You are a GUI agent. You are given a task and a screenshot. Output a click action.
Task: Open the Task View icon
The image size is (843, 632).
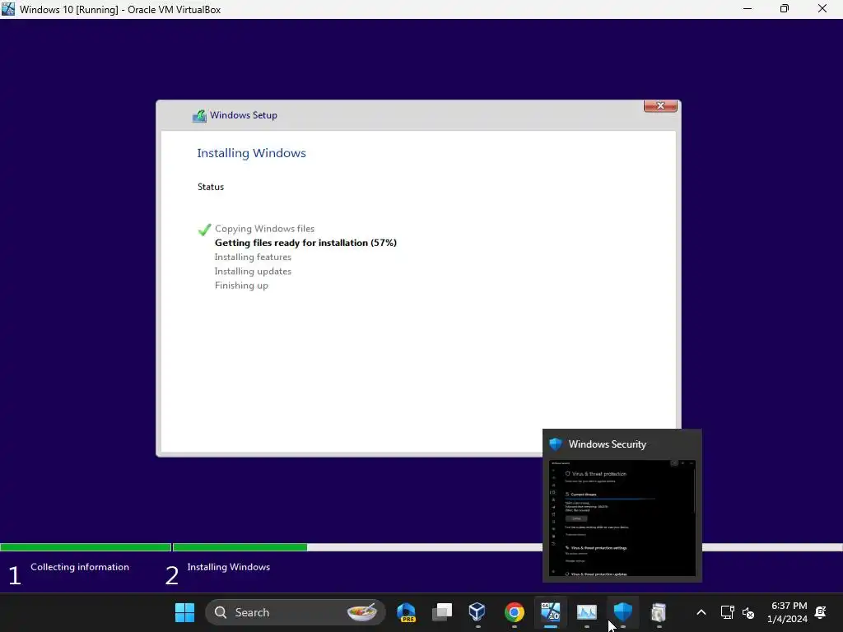[442, 612]
